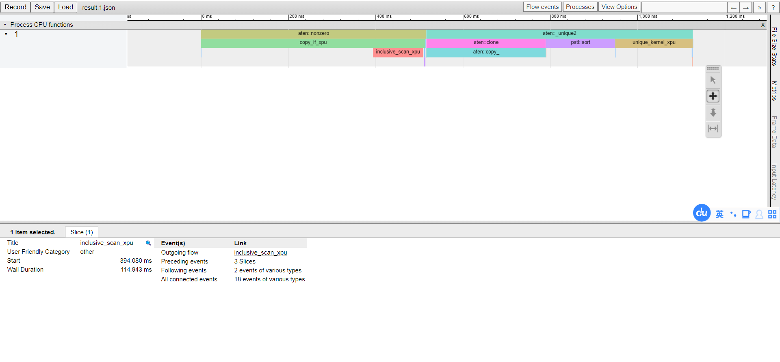Select the zoom mouse mode tool
Viewport: 780px width, 362px height.
pos(713,113)
